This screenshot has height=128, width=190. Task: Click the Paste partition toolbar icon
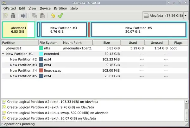[42, 15]
